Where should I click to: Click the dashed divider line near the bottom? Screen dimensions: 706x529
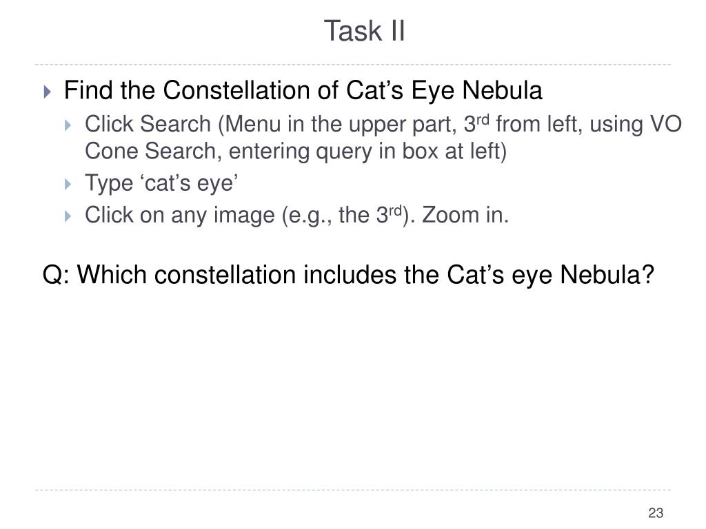click(x=353, y=490)
